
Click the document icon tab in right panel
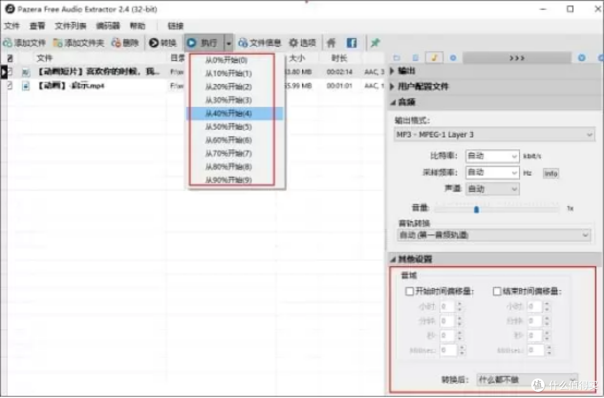(415, 58)
